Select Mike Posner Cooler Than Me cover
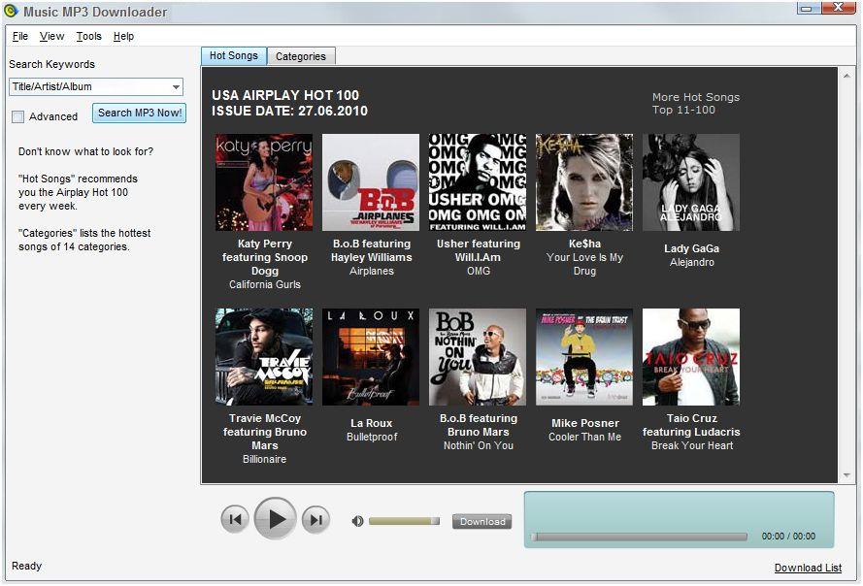Image resolution: width=863 pixels, height=586 pixels. [x=584, y=357]
